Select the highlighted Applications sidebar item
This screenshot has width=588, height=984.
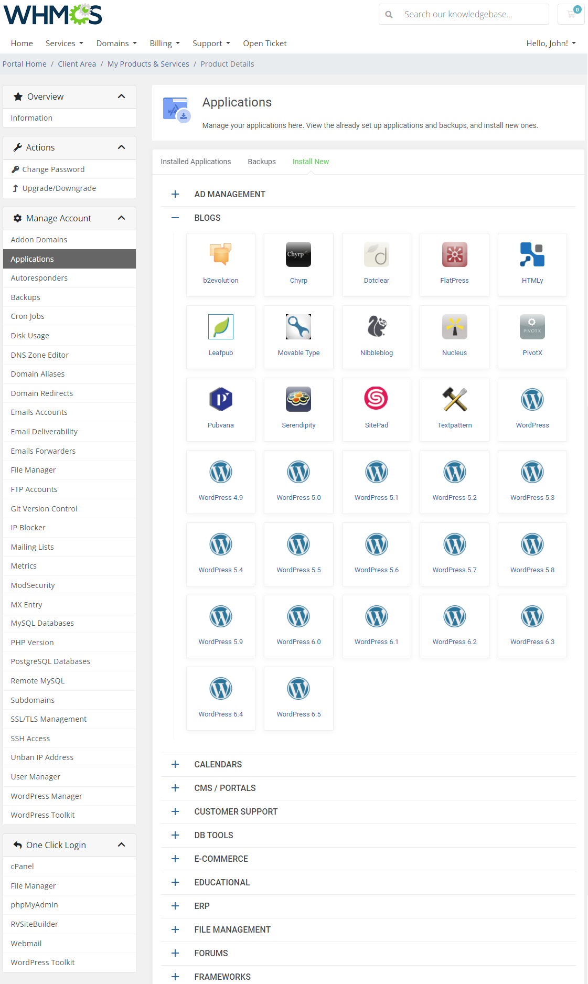(70, 259)
